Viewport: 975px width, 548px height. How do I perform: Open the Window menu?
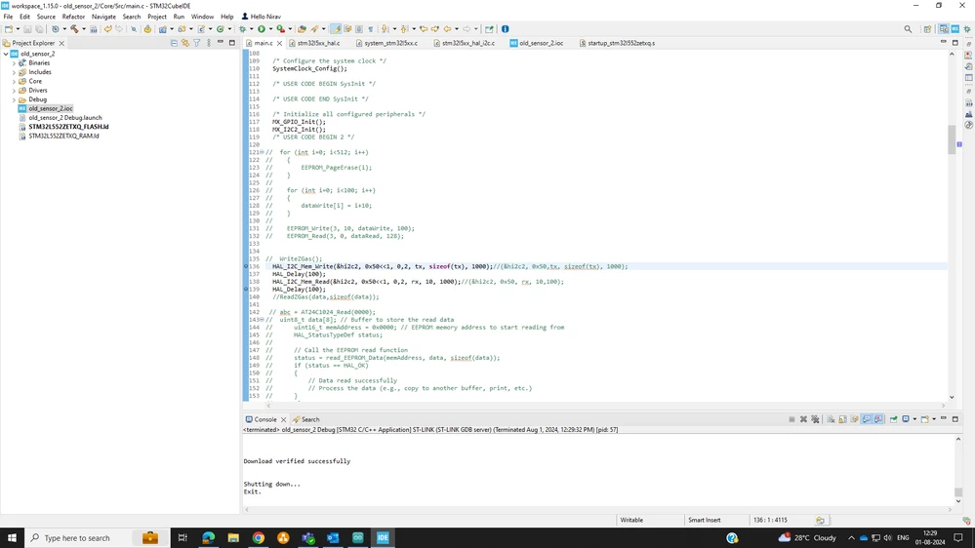pyautogui.click(x=202, y=17)
